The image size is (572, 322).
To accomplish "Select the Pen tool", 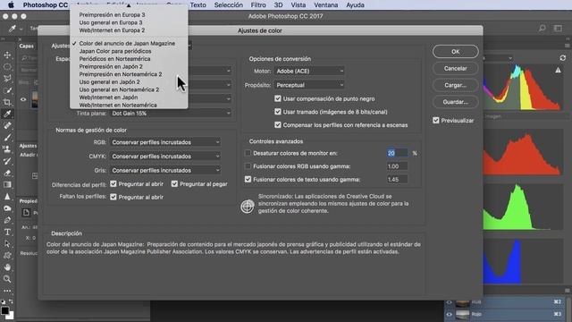I will pyautogui.click(x=7, y=220).
